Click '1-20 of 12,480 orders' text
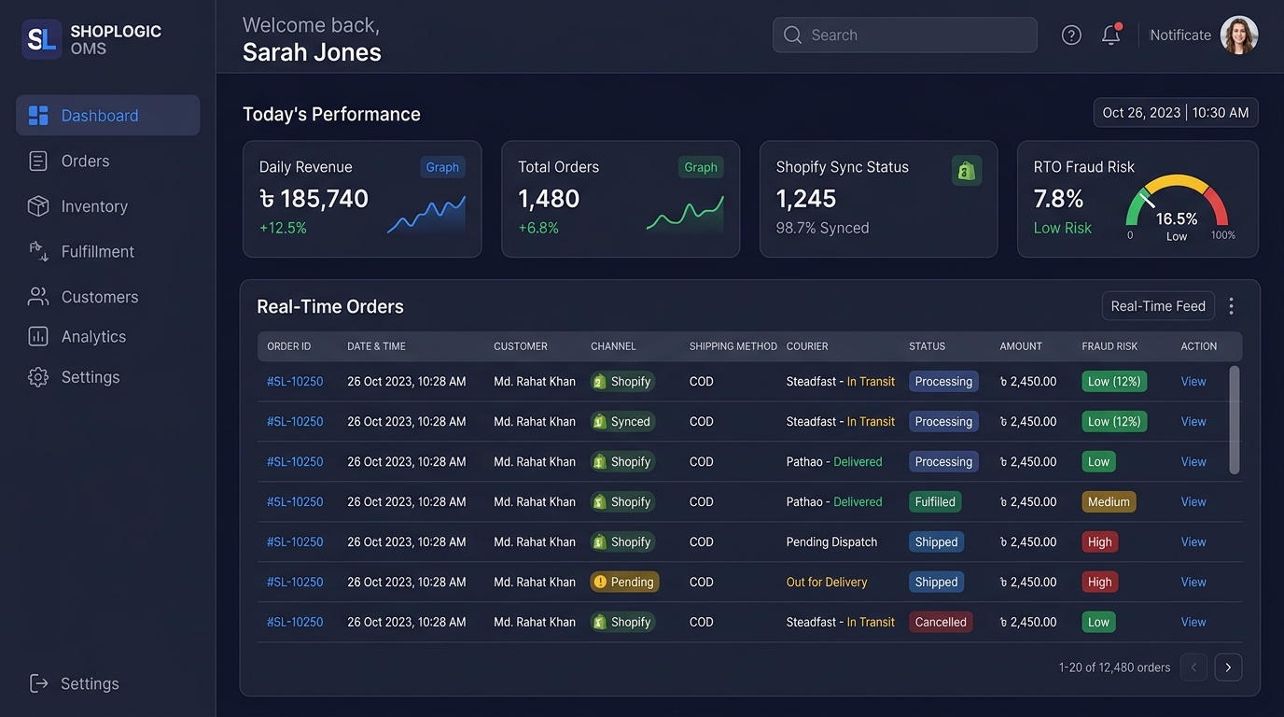Viewport: 1284px width, 717px height. 1114,668
